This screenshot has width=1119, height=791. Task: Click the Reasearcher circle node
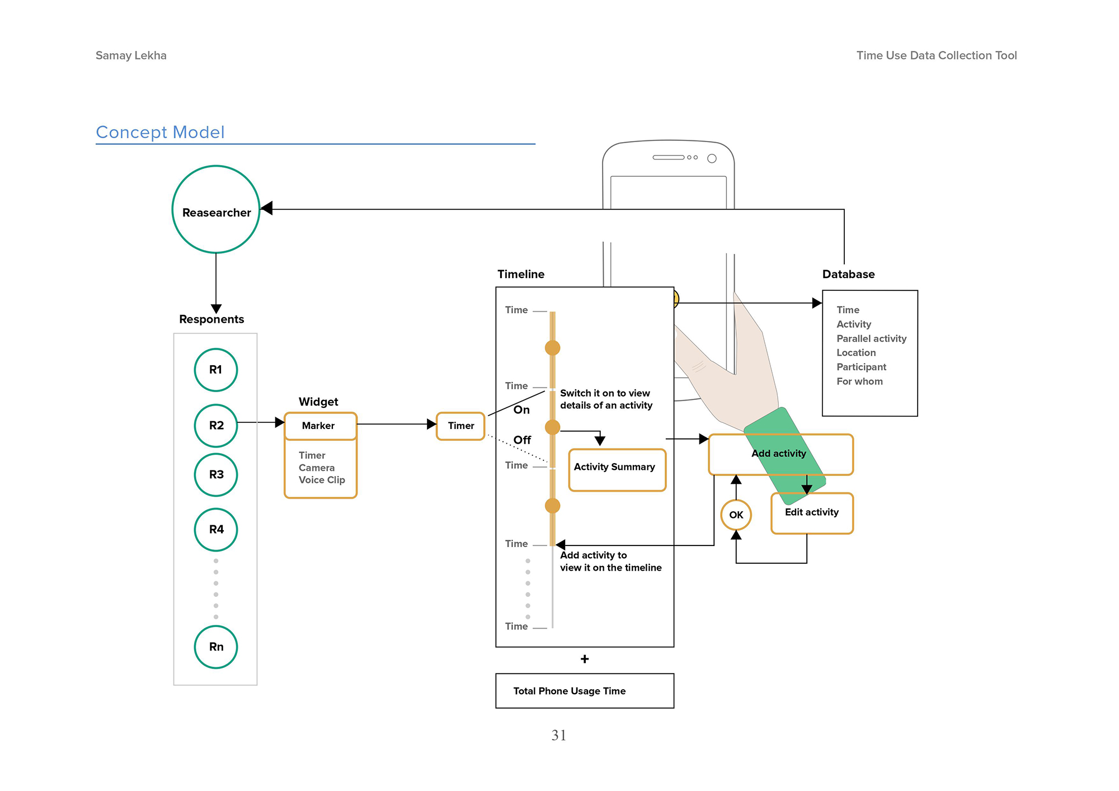click(216, 210)
